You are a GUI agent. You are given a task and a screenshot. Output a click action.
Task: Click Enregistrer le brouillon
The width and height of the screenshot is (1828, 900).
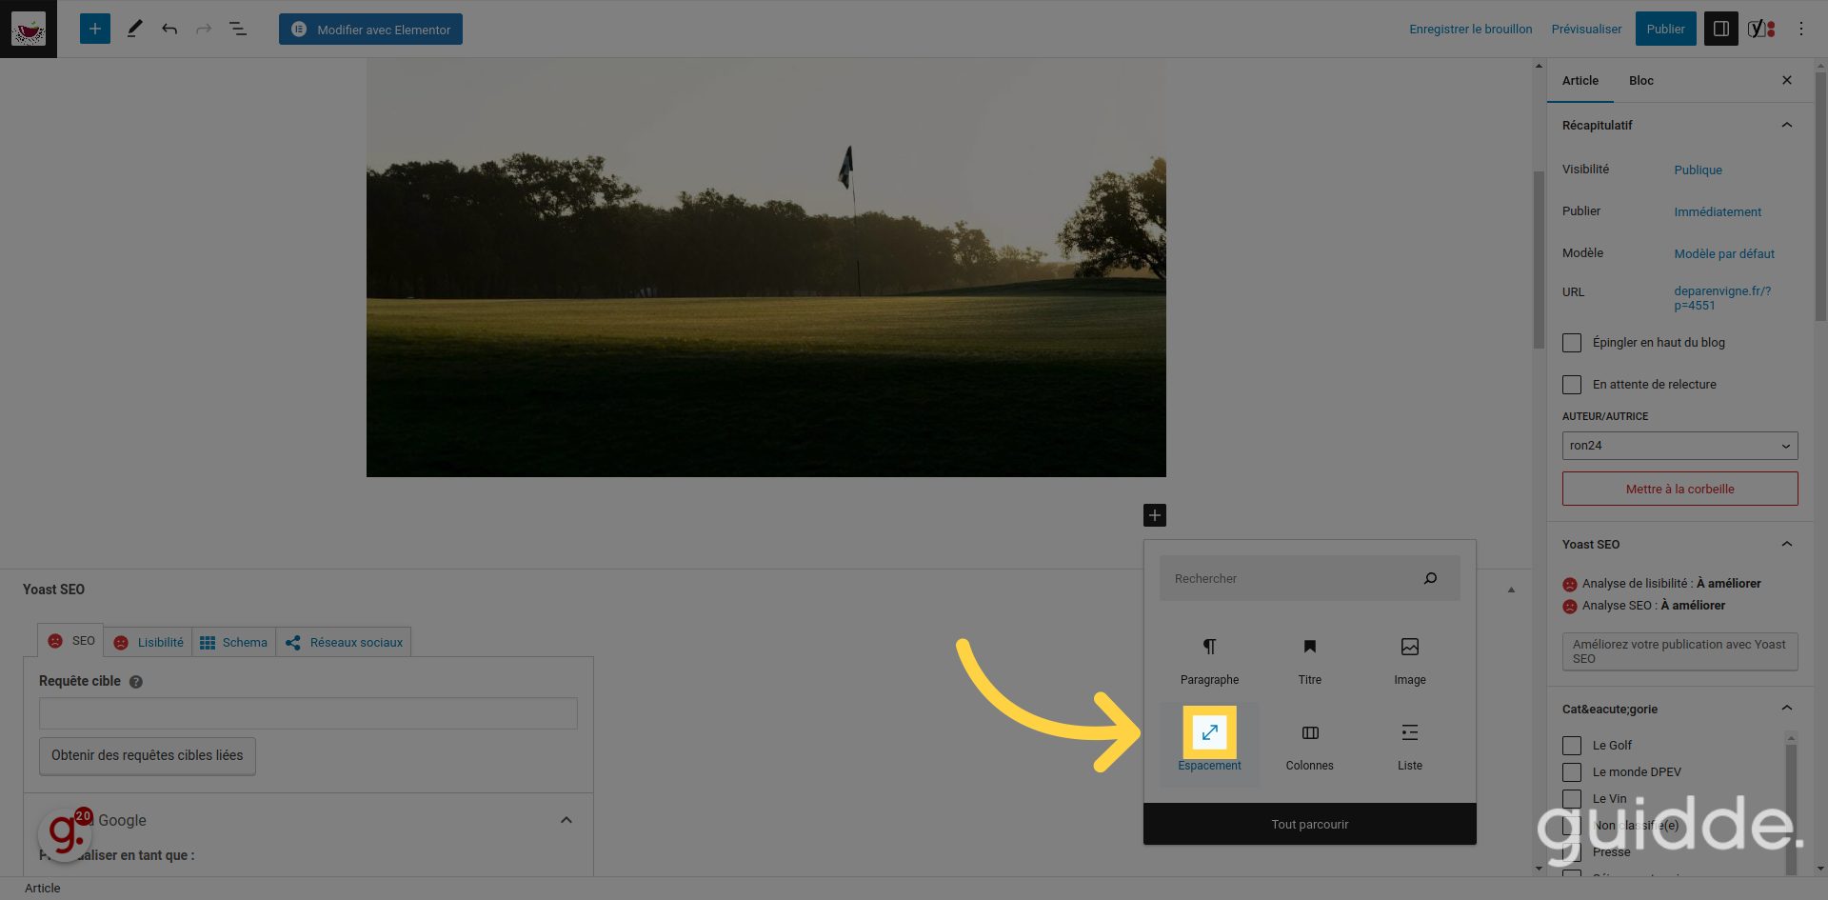tap(1470, 29)
